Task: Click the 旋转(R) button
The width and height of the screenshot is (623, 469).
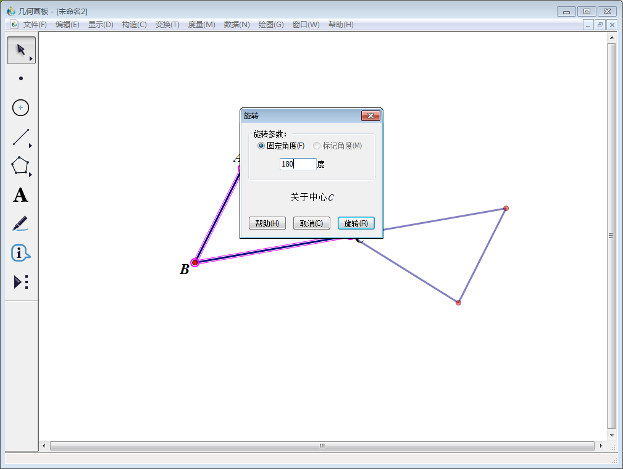Action: click(356, 223)
